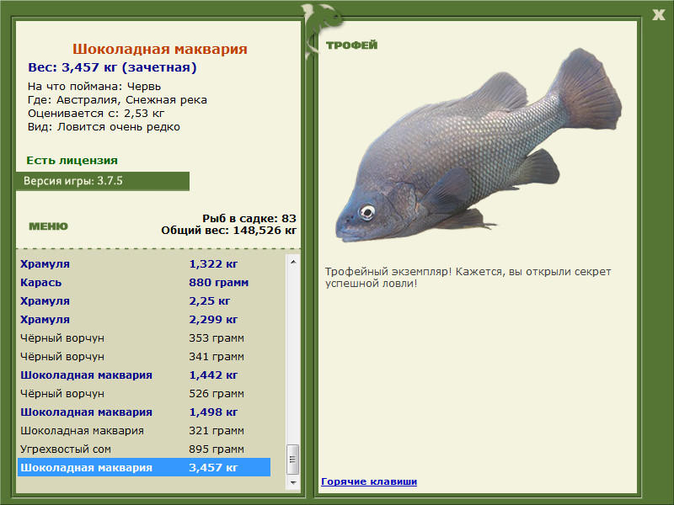Select Храмуля 2,299 кг row
Screen dimensions: 674x505
click(x=144, y=320)
